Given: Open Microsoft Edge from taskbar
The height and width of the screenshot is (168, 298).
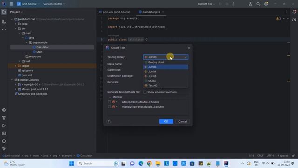Looking at the screenshot, I should (x=141, y=163).
